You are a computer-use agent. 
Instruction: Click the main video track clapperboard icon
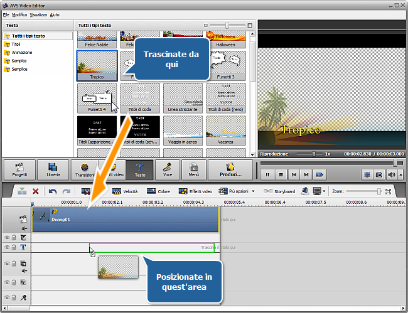click(x=23, y=219)
